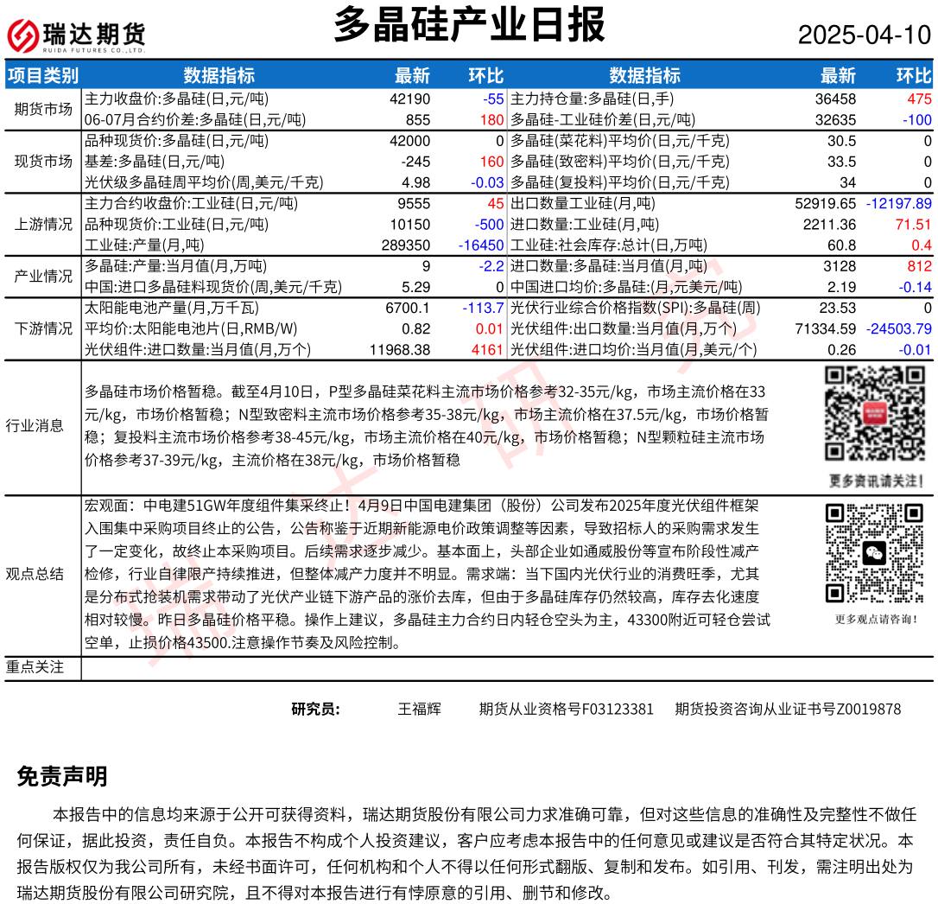Select the 现货市场 category cell
938x904 pixels.
[x=43, y=161]
